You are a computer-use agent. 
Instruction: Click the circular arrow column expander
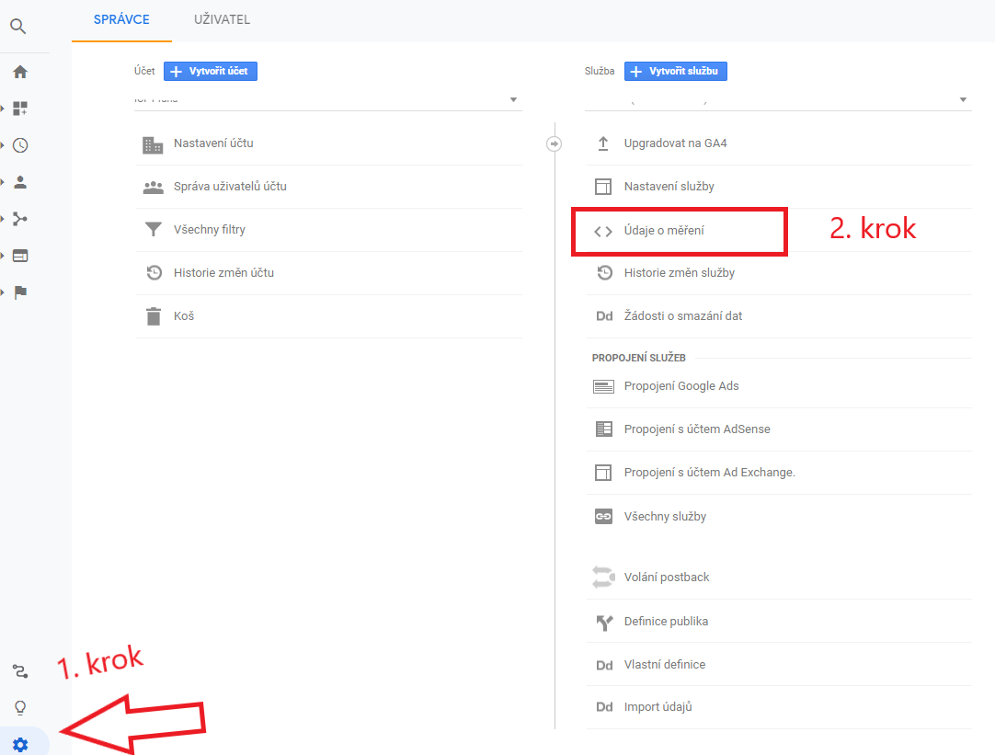point(554,144)
